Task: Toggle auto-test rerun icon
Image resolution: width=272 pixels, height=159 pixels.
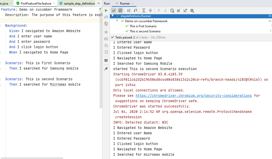Action: pos(106,24)
